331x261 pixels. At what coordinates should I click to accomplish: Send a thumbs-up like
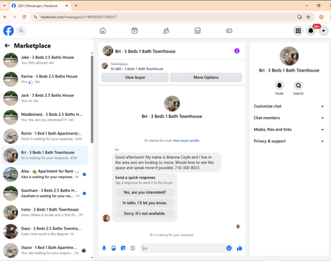[240, 248]
